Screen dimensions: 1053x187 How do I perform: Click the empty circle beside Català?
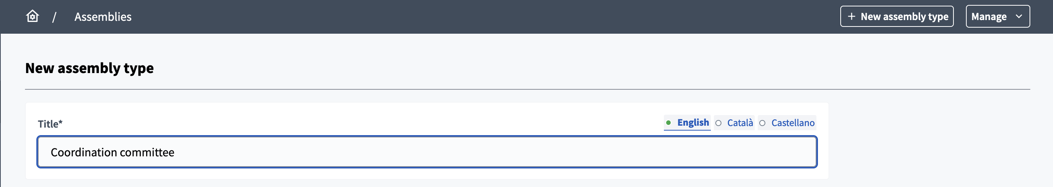coord(718,123)
